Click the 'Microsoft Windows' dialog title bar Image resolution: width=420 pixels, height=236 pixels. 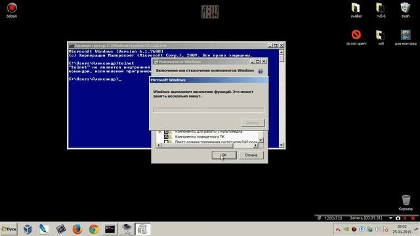(x=209, y=80)
